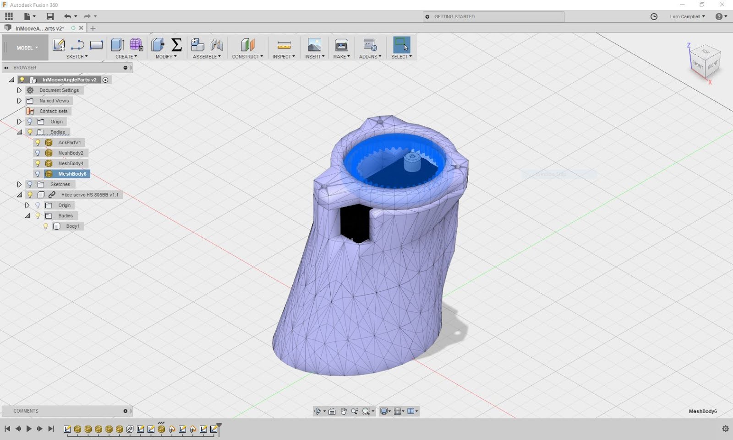Open the Job Status clock icon

tap(654, 16)
